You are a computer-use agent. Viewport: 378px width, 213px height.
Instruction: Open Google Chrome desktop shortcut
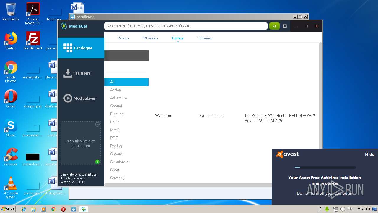(11, 72)
